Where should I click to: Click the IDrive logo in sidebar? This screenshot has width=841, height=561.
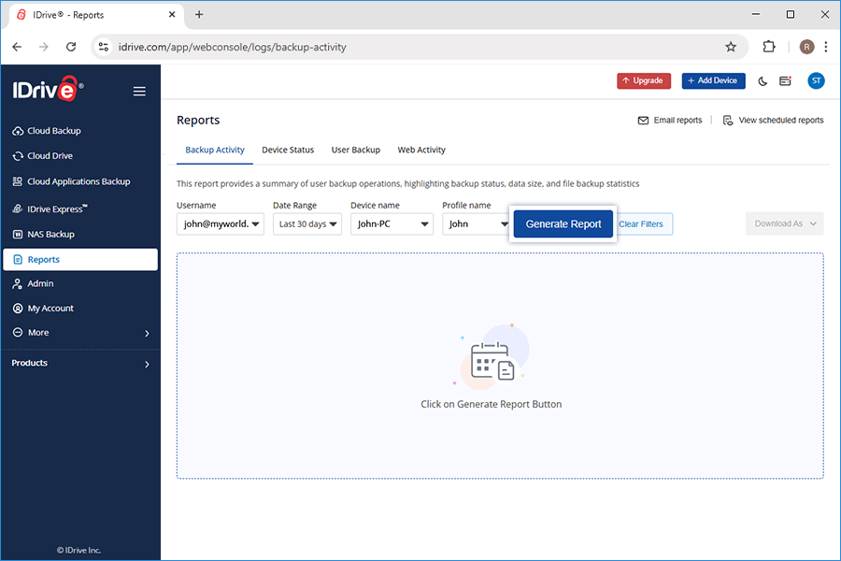[x=48, y=89]
